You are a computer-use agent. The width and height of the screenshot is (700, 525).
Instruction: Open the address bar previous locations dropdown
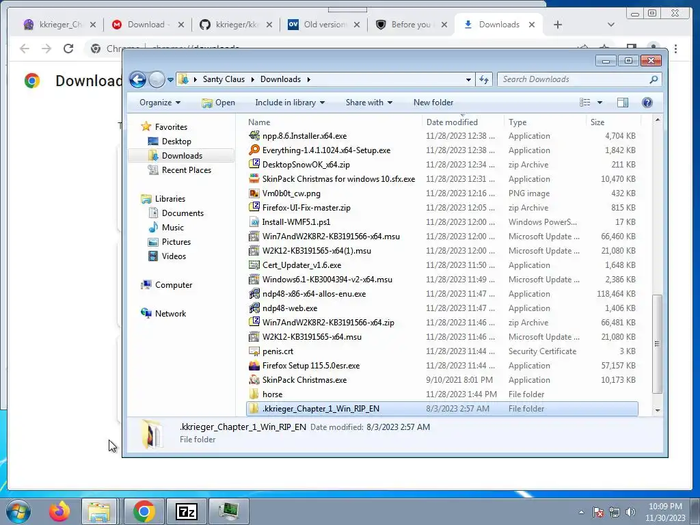[x=468, y=79]
